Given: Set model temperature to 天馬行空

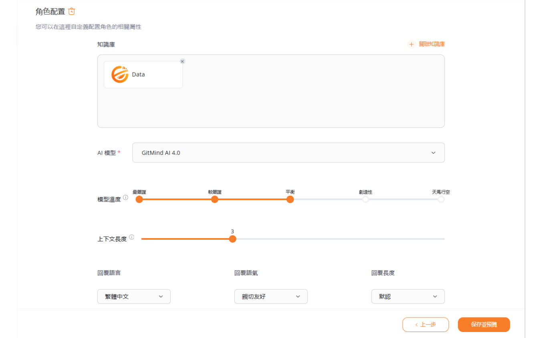Looking at the screenshot, I should pos(441,199).
